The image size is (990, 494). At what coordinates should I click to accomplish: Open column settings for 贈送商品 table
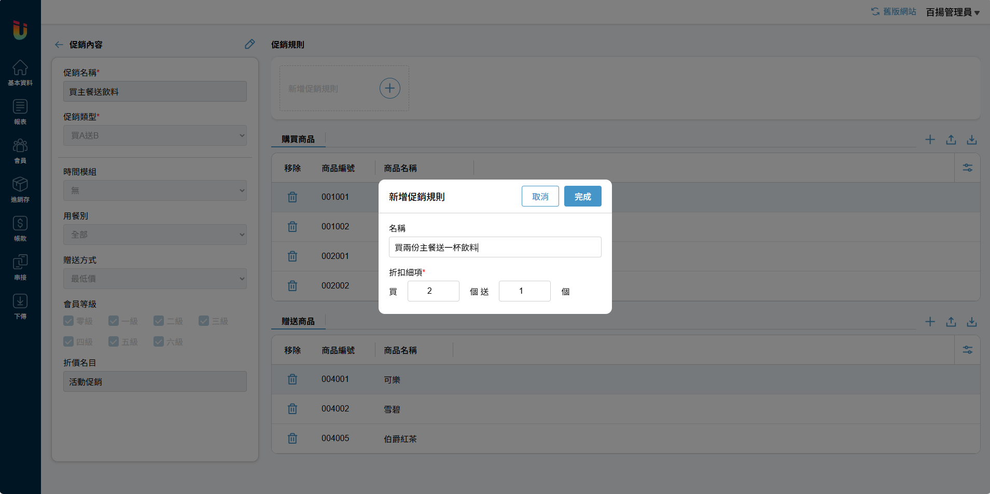point(967,350)
